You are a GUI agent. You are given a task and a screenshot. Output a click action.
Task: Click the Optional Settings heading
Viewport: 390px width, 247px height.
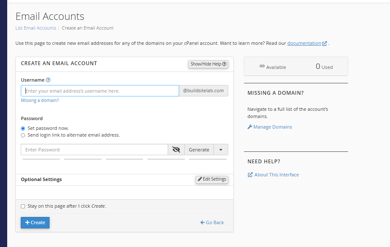pos(41,179)
